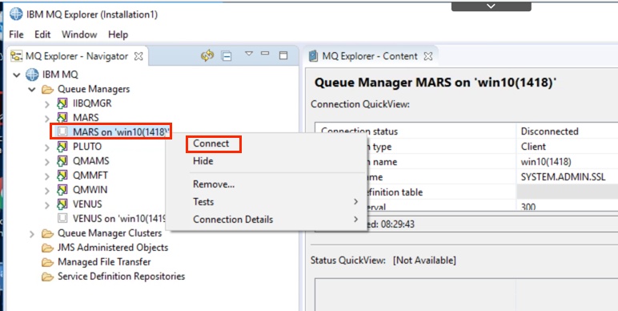Collapse the Queue Managers node
The width and height of the screenshot is (618, 311).
[32, 90]
